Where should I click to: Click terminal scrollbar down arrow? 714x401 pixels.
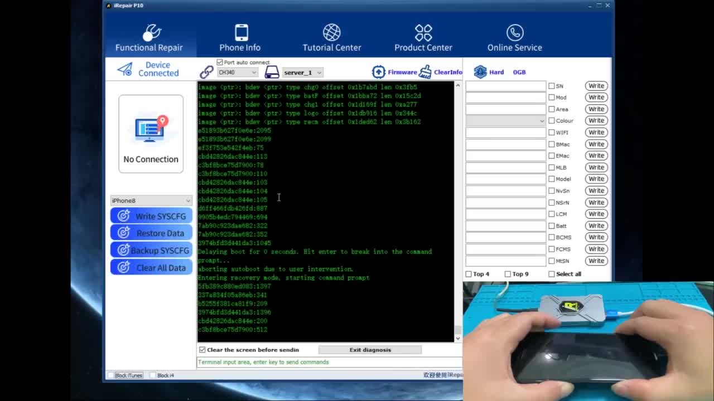[458, 338]
